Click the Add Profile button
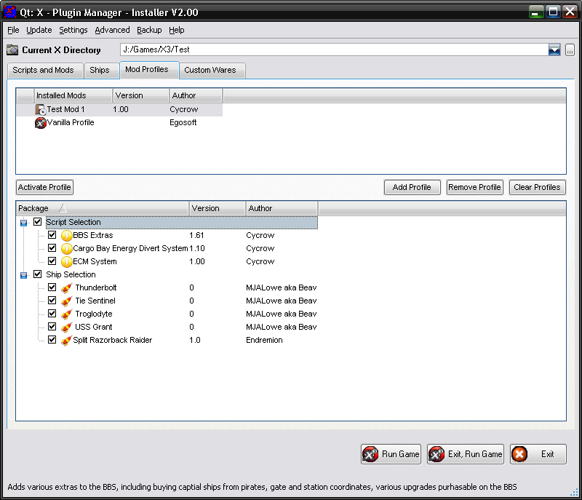Image resolution: width=582 pixels, height=500 pixels. tap(412, 188)
